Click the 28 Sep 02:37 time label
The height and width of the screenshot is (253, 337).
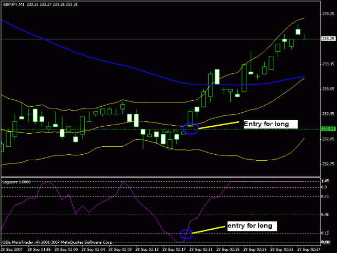[309, 250]
